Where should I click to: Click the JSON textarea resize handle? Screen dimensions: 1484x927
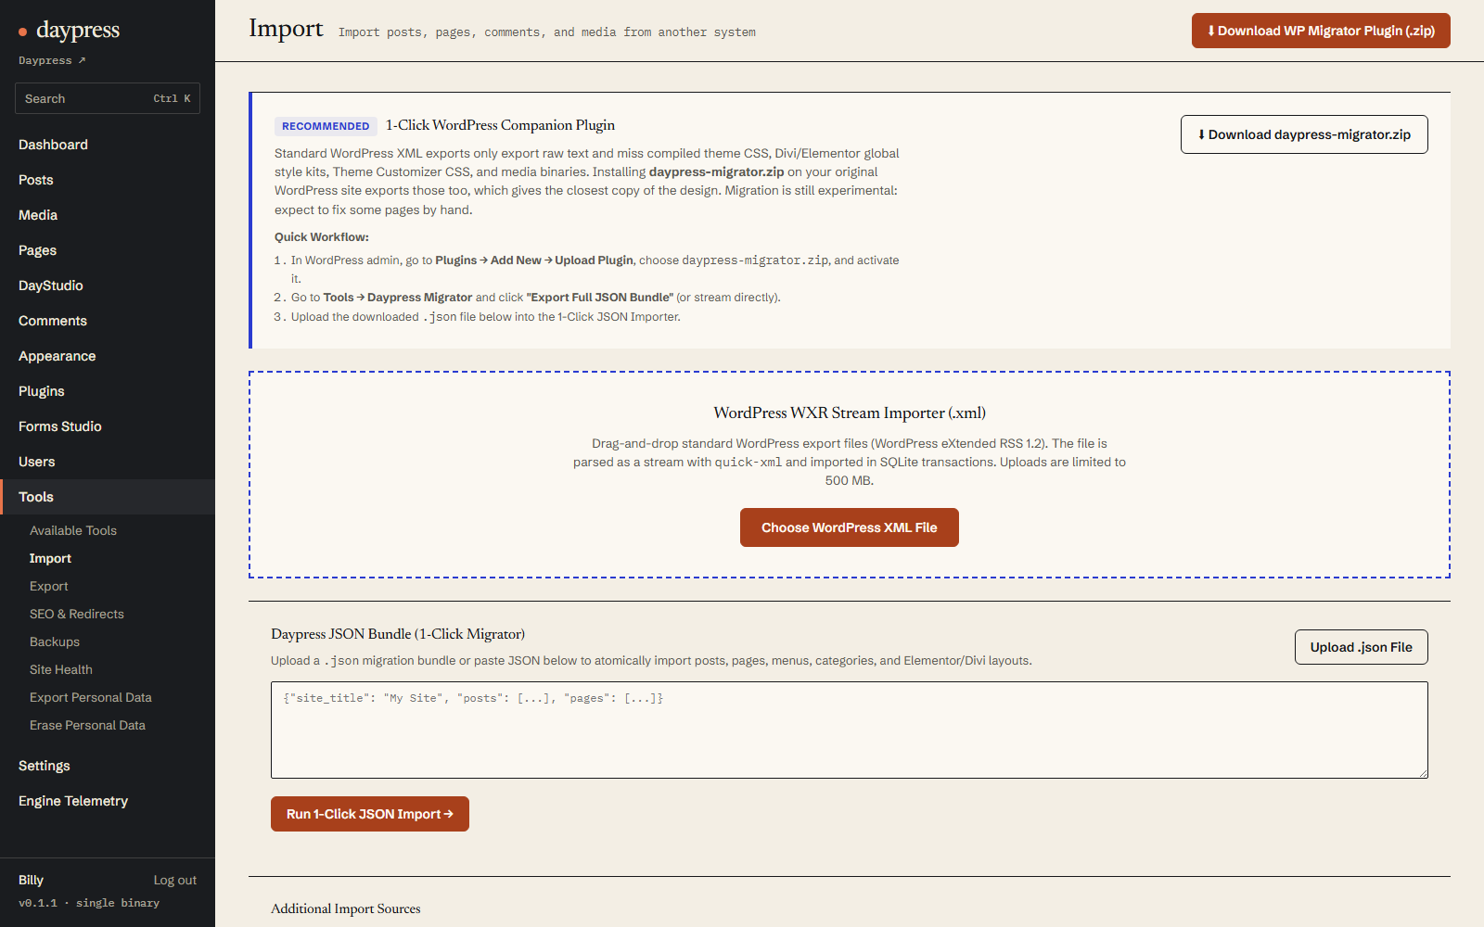pos(1422,772)
